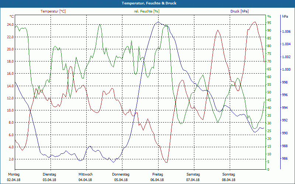This screenshot has width=295, height=184.
Task: Click the "18,0" temperature axis value
Action: coord(11,61)
